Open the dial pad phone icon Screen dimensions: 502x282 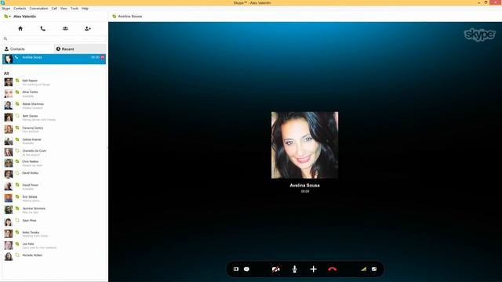coord(42,28)
